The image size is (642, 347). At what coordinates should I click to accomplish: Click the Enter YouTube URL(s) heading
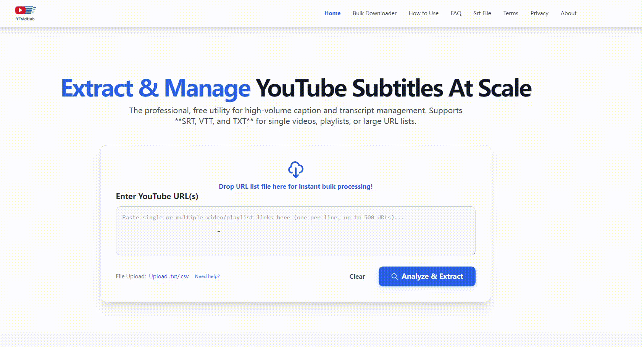pyautogui.click(x=157, y=196)
